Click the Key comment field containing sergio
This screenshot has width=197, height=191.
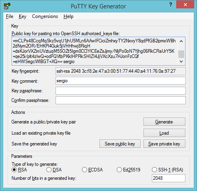coord(121,81)
